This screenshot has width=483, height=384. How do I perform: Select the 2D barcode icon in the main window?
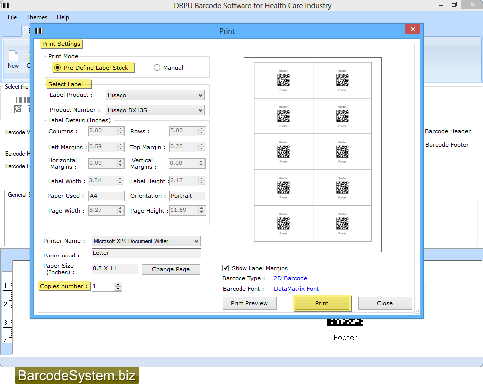tap(18, 109)
